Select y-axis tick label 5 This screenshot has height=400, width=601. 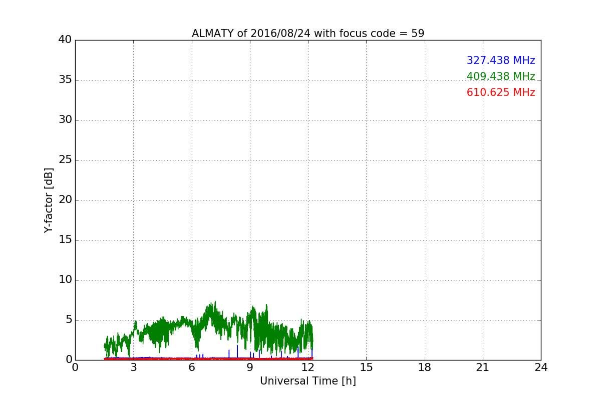(x=69, y=320)
